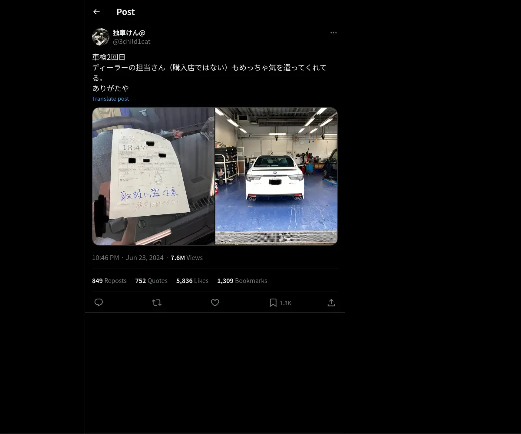This screenshot has width=521, height=434.
Task: Open the author's profile avatar
Action: point(101,37)
